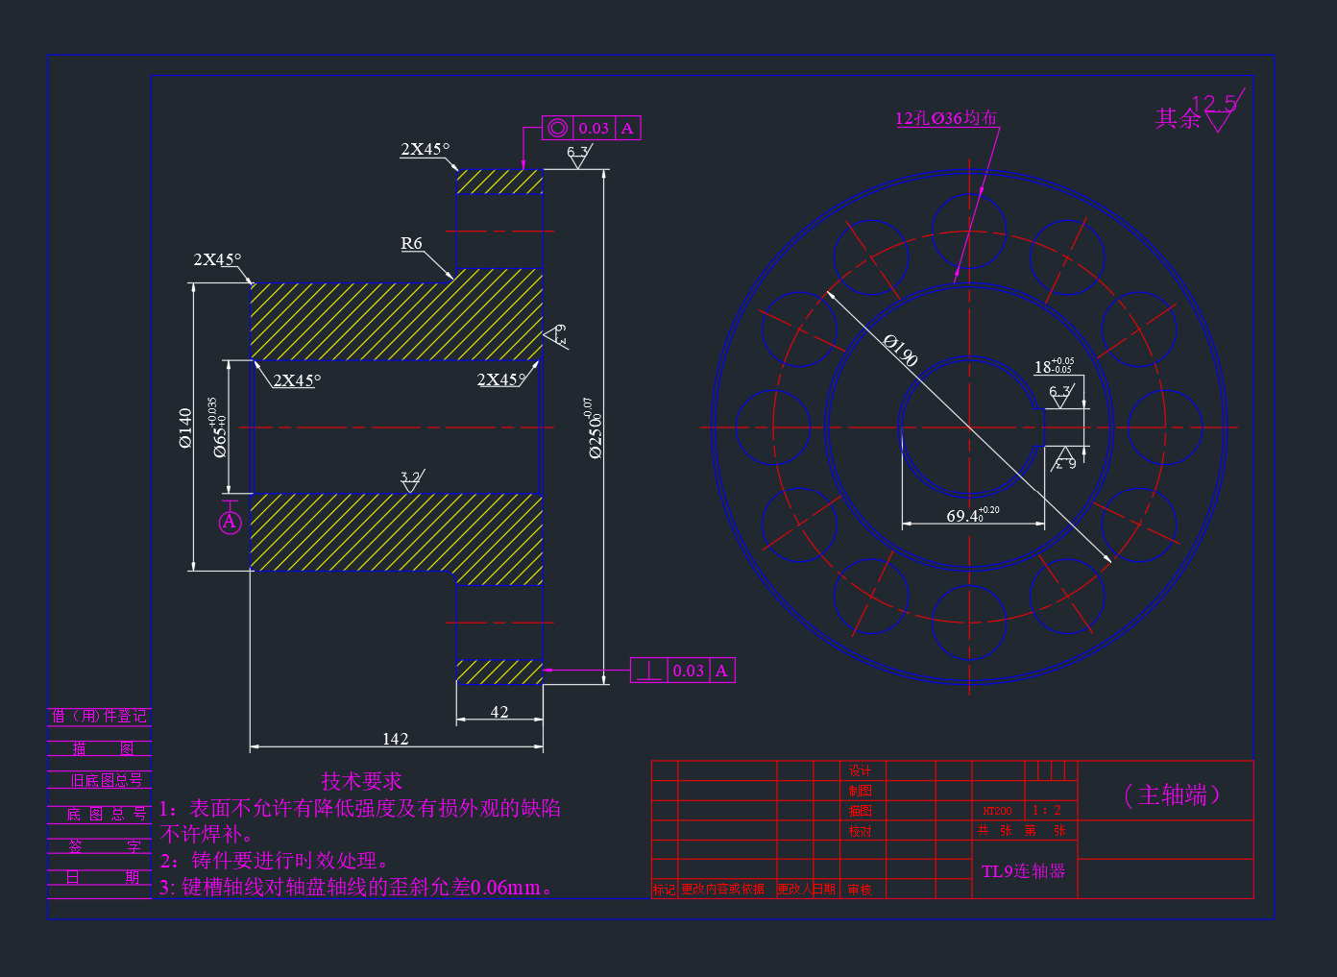The height and width of the screenshot is (977, 1337).
Task: Select the R6 fillet radius label
Action: tap(411, 243)
